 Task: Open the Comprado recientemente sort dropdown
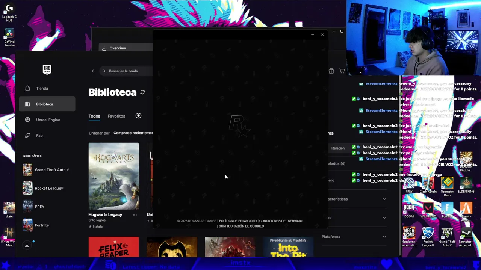point(133,133)
